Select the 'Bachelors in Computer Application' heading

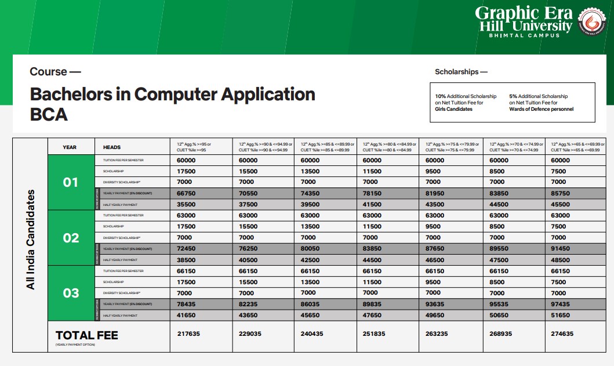(172, 95)
